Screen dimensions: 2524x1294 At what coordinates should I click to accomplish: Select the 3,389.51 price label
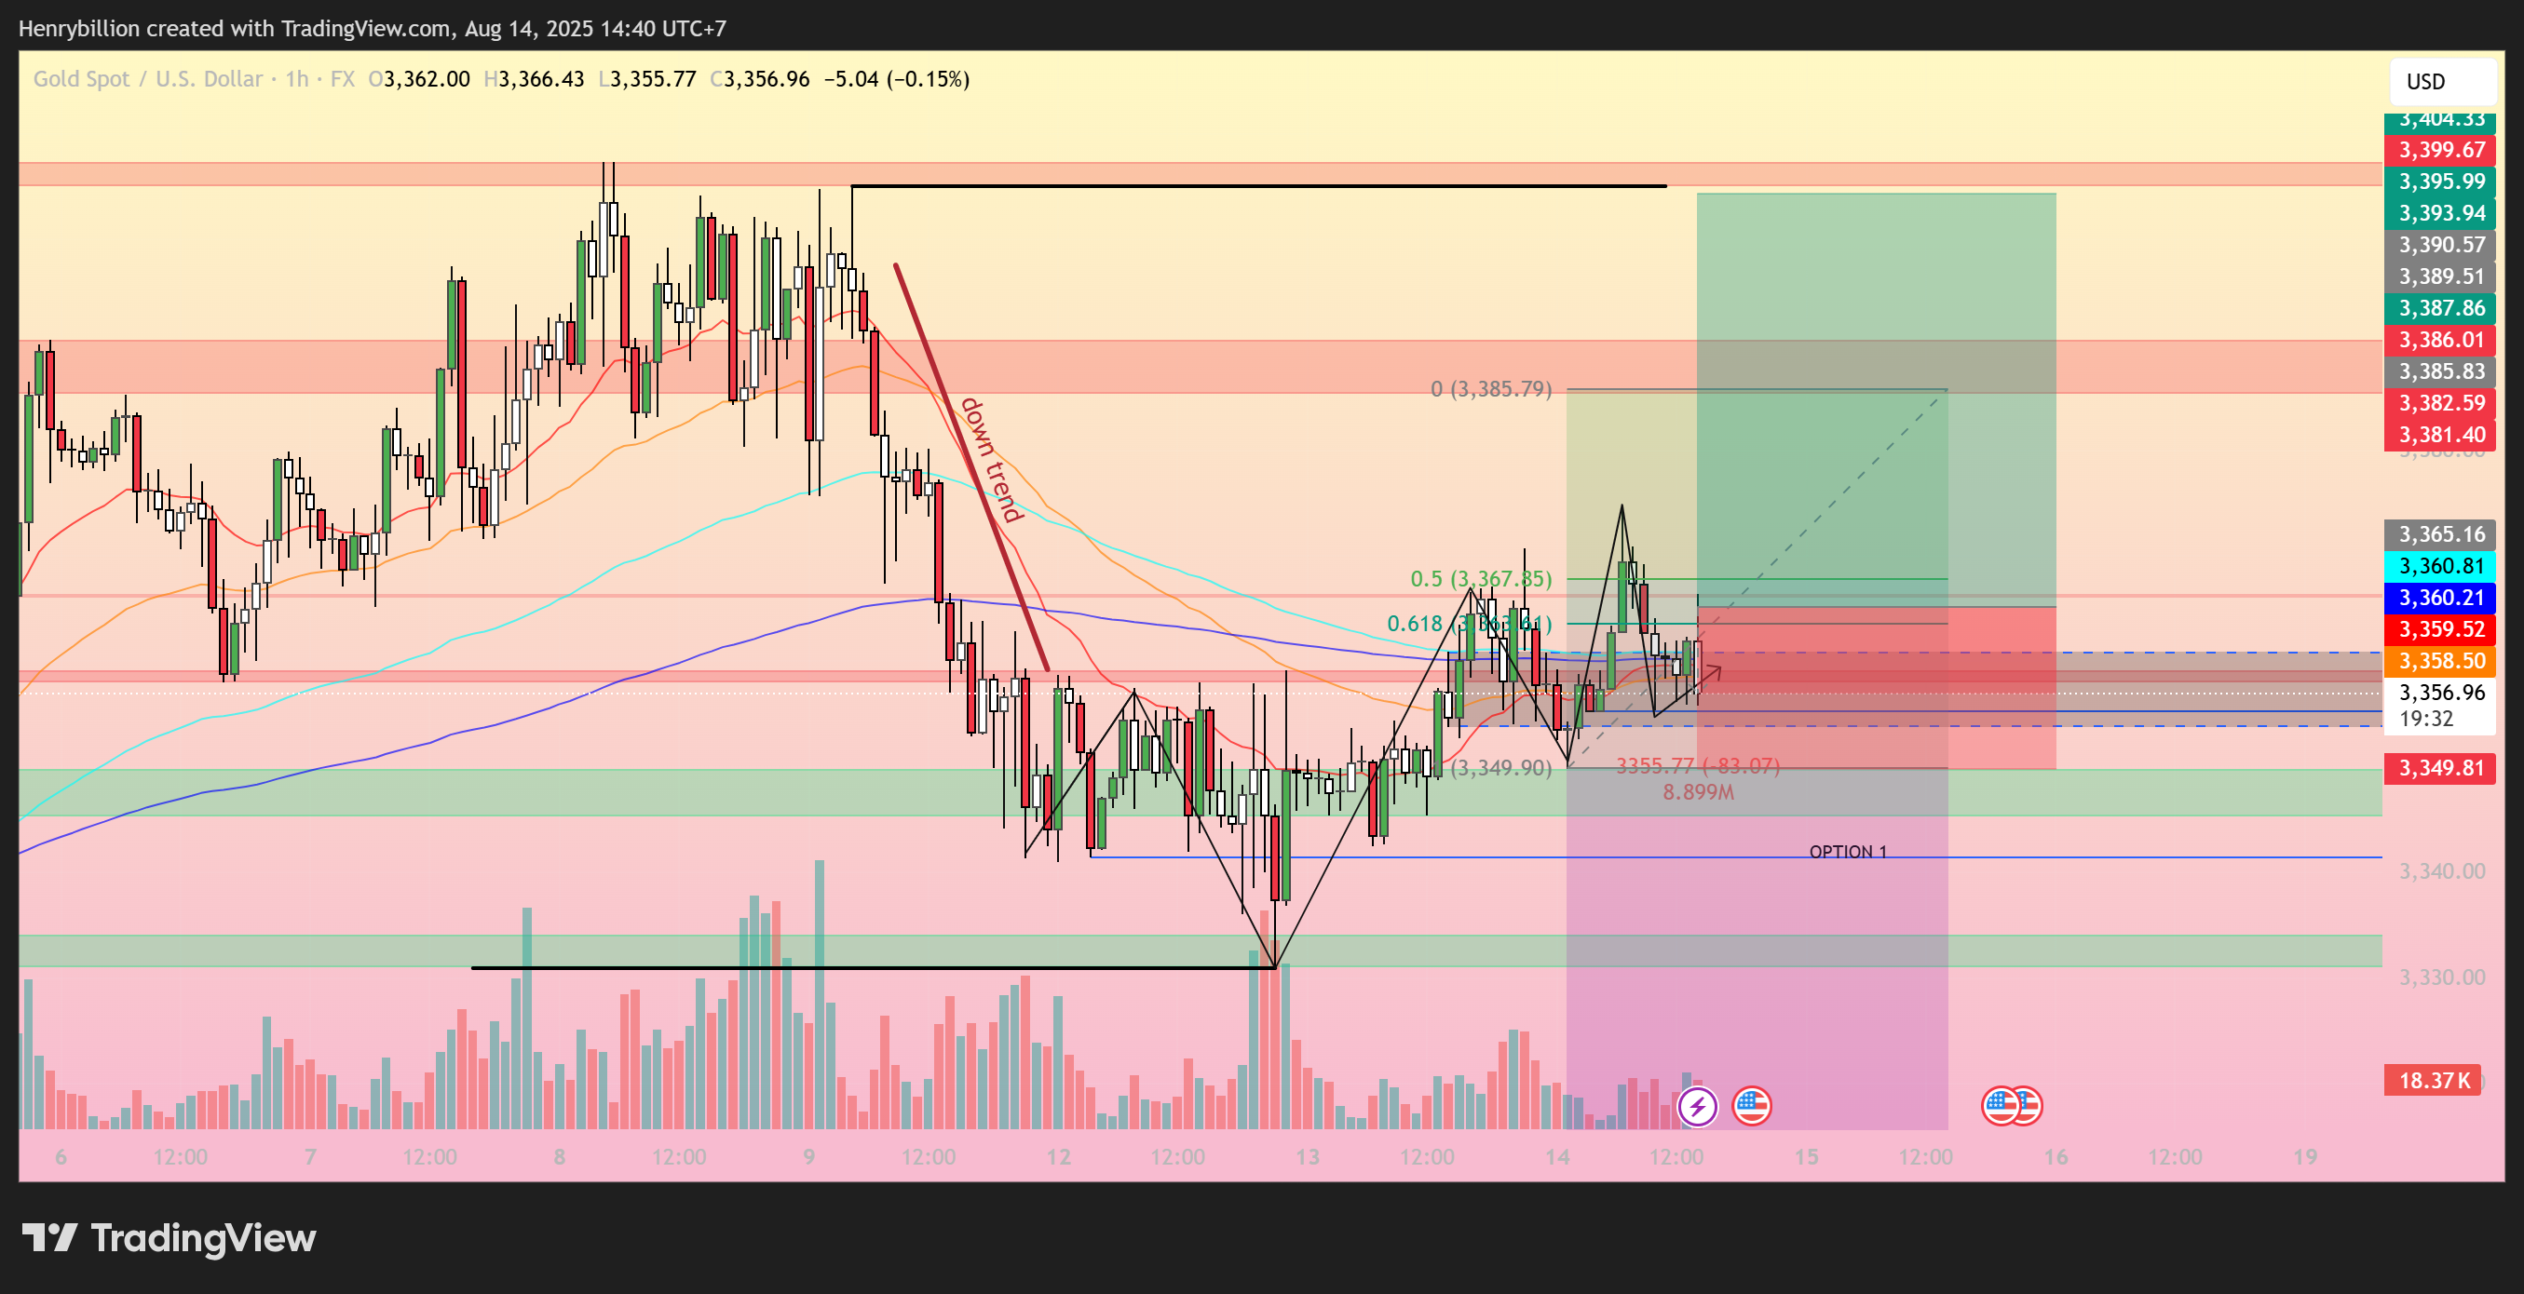[x=2440, y=276]
